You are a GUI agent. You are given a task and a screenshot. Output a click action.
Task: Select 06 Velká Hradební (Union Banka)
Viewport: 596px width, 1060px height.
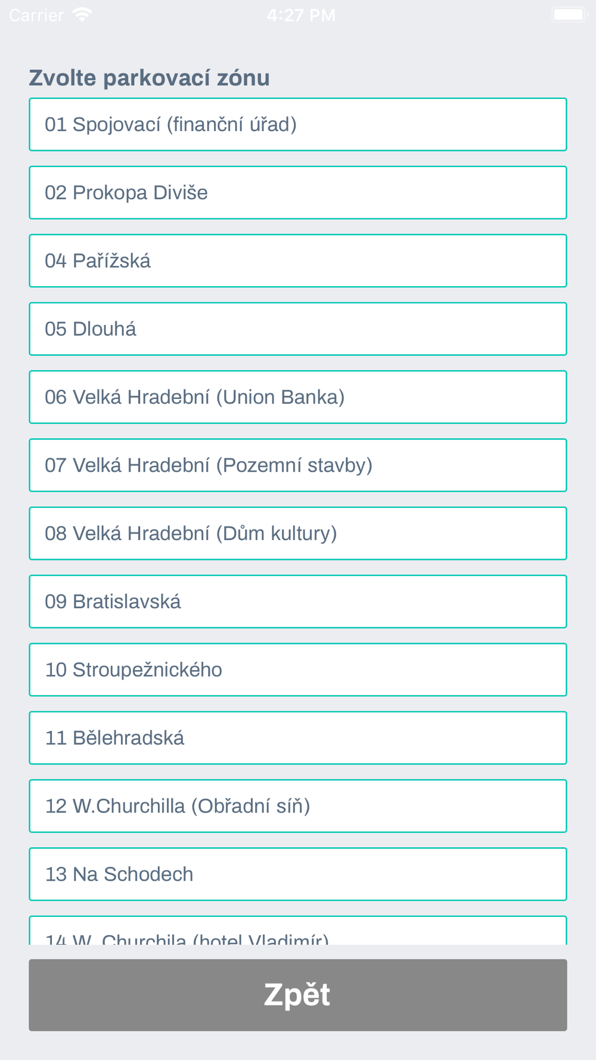click(x=298, y=397)
